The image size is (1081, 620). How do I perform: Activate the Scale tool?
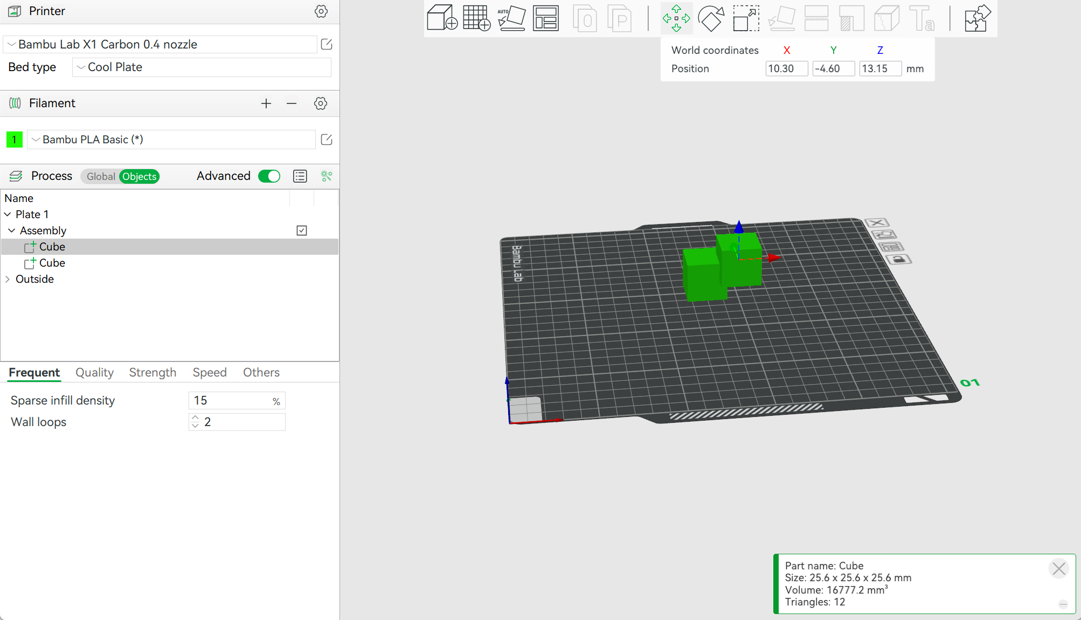tap(746, 18)
